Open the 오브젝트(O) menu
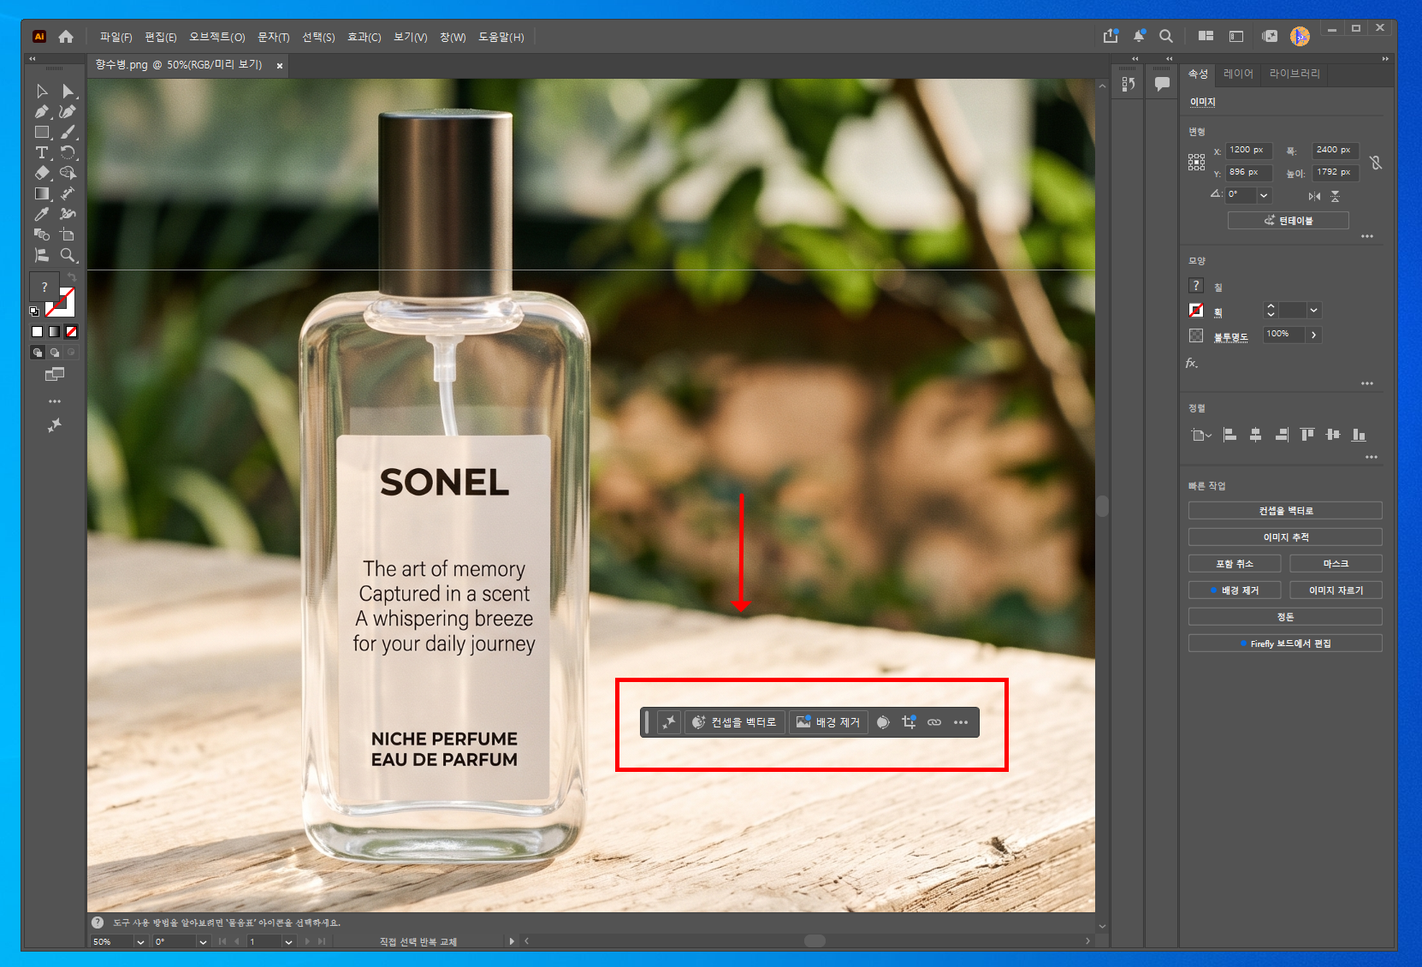 click(x=216, y=37)
